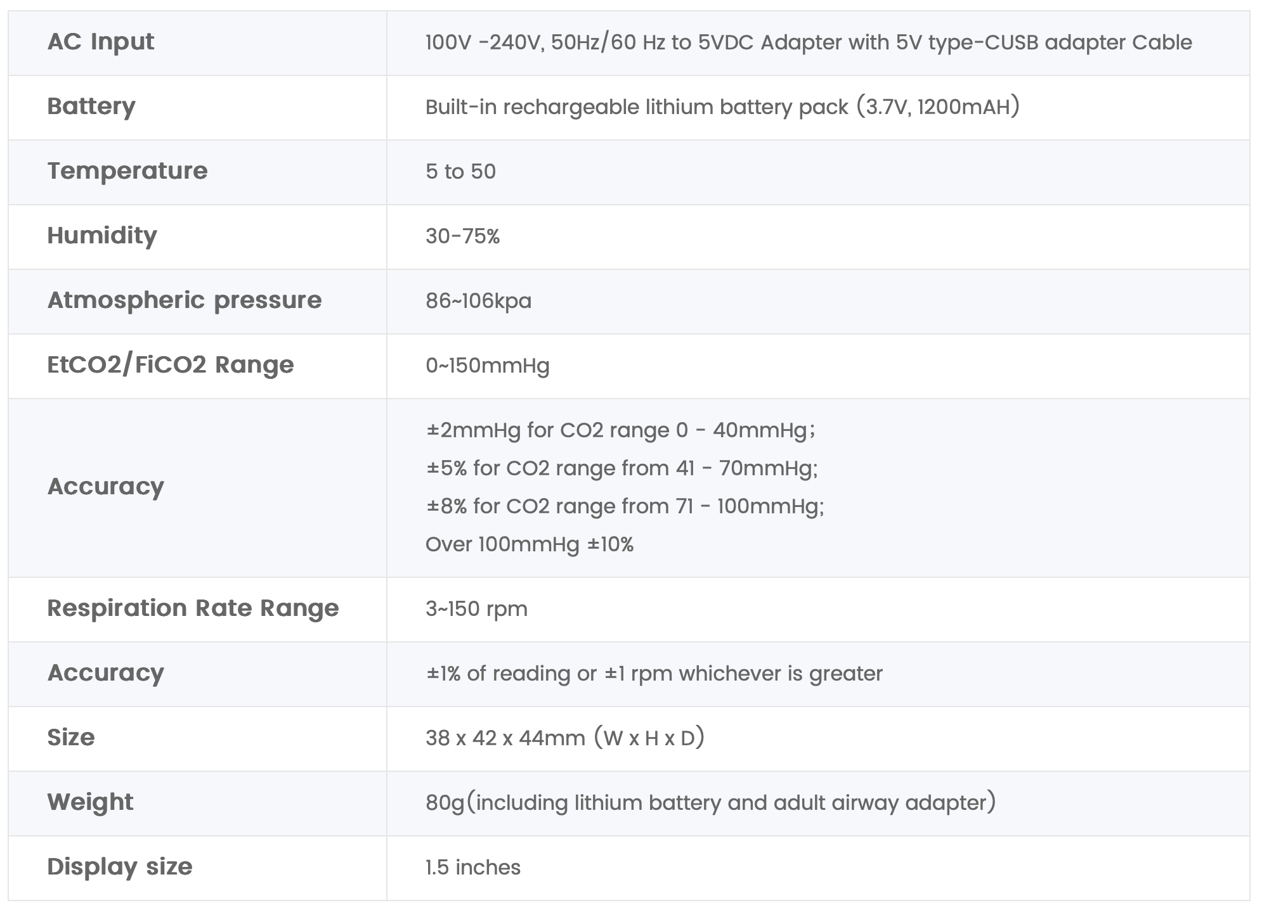This screenshot has width=1262, height=910.
Task: Click the Display size label
Action: [x=120, y=867]
